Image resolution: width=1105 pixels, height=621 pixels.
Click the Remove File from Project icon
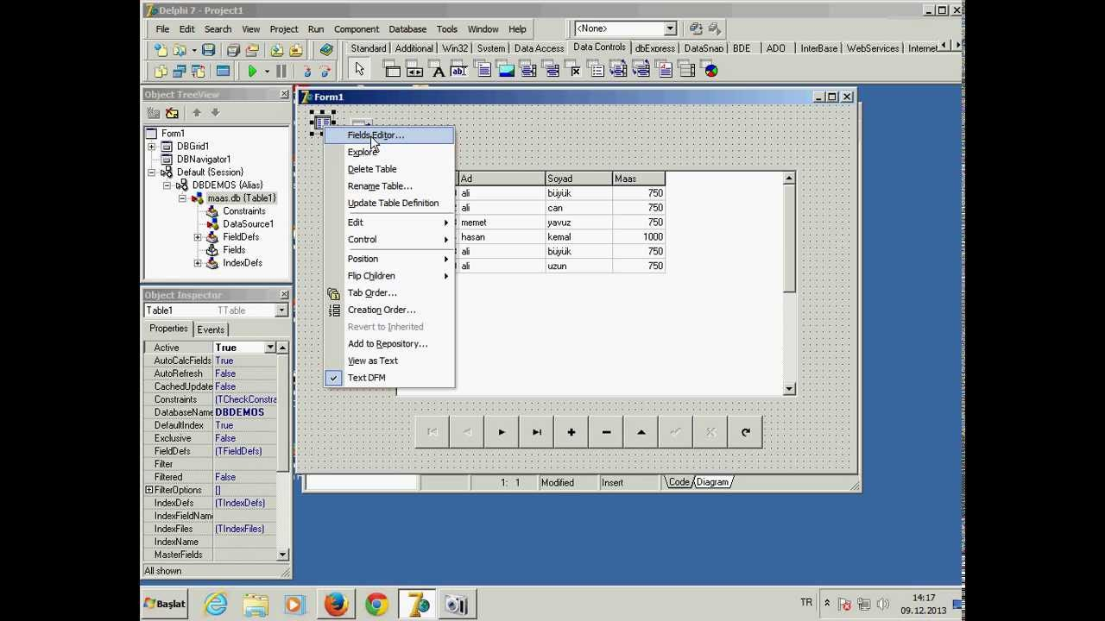pyautogui.click(x=296, y=50)
